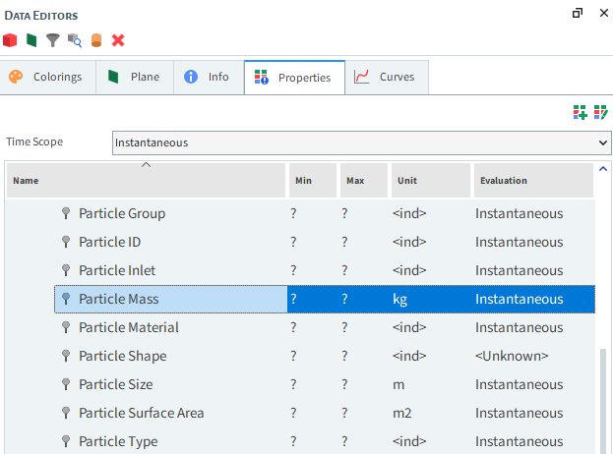Click the Evaluation column header
The image size is (613, 454).
(533, 181)
